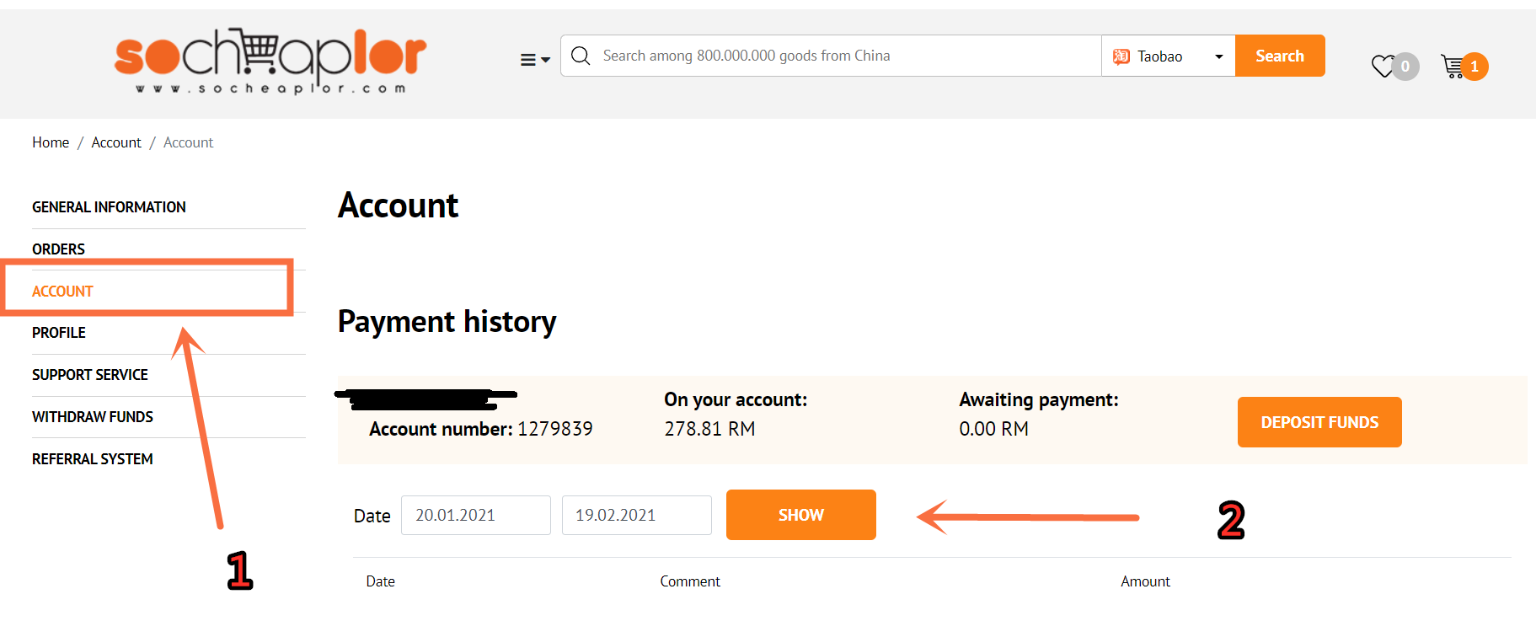Click the wishlist count badge
Screen dimensions: 1536x637
coord(1405,67)
